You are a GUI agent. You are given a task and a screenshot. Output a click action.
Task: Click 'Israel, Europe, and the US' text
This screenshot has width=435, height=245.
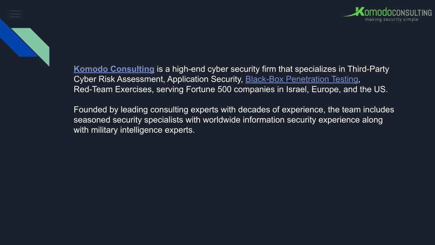(x=336, y=89)
